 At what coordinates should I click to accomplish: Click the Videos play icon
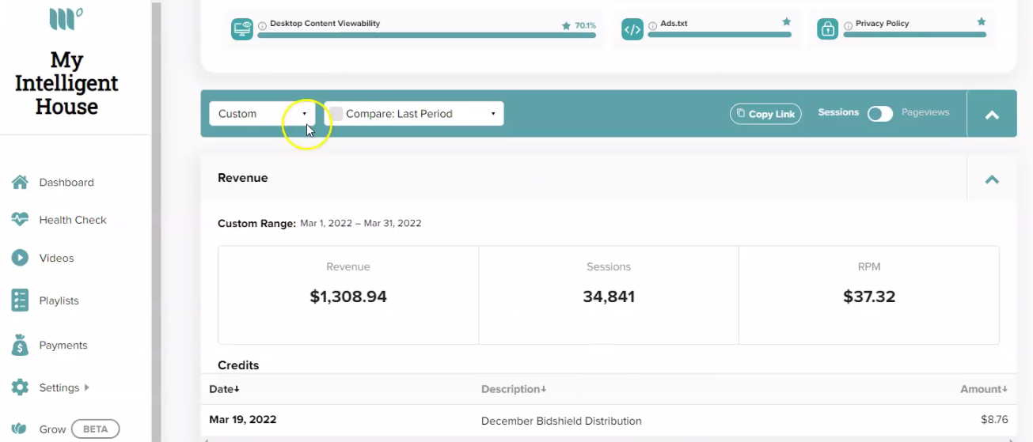(x=20, y=258)
